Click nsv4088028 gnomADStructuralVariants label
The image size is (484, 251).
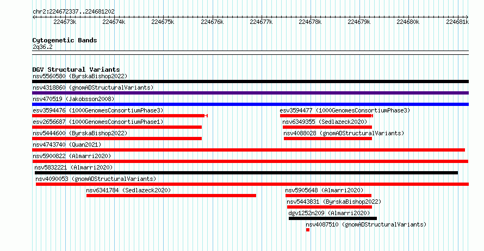pyautogui.click(x=344, y=133)
